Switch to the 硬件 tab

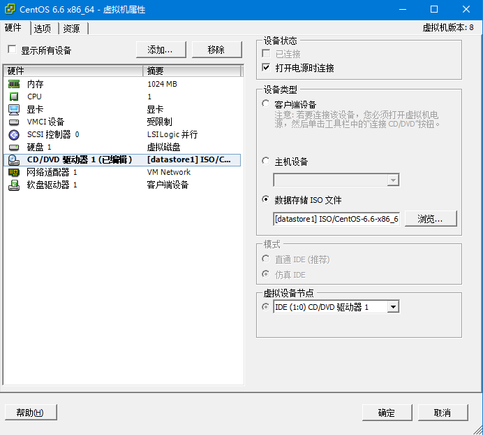pos(13,28)
